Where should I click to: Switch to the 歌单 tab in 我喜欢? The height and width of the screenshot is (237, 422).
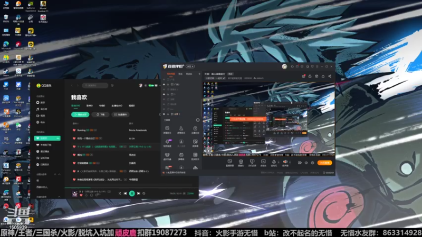(90, 106)
